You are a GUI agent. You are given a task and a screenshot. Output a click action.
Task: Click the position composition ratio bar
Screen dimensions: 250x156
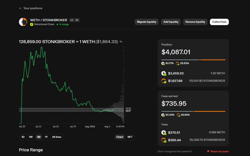click(193, 60)
